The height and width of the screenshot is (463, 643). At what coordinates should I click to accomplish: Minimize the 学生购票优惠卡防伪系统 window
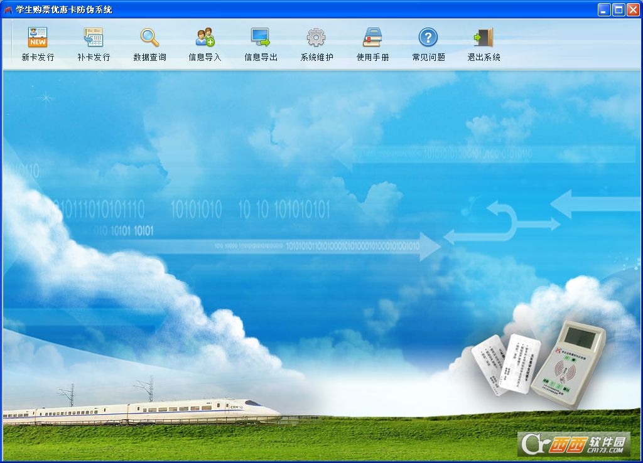click(604, 10)
